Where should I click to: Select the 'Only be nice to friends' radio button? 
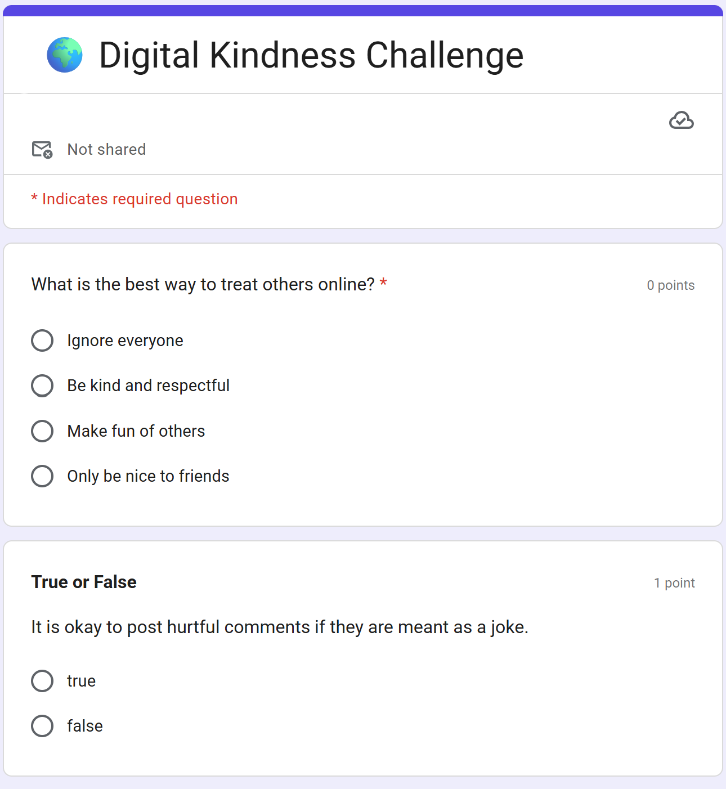pyautogui.click(x=42, y=476)
